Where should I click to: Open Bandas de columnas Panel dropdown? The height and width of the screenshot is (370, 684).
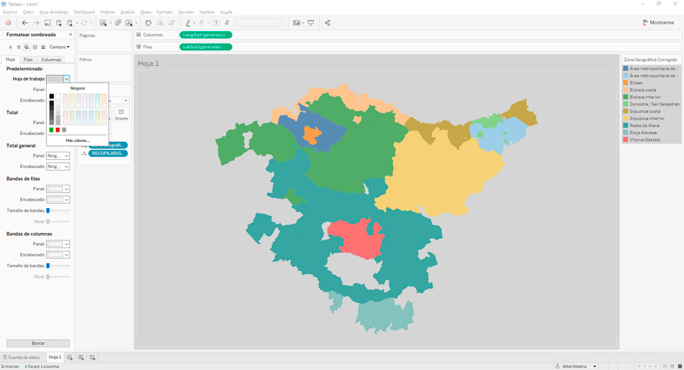pos(58,244)
